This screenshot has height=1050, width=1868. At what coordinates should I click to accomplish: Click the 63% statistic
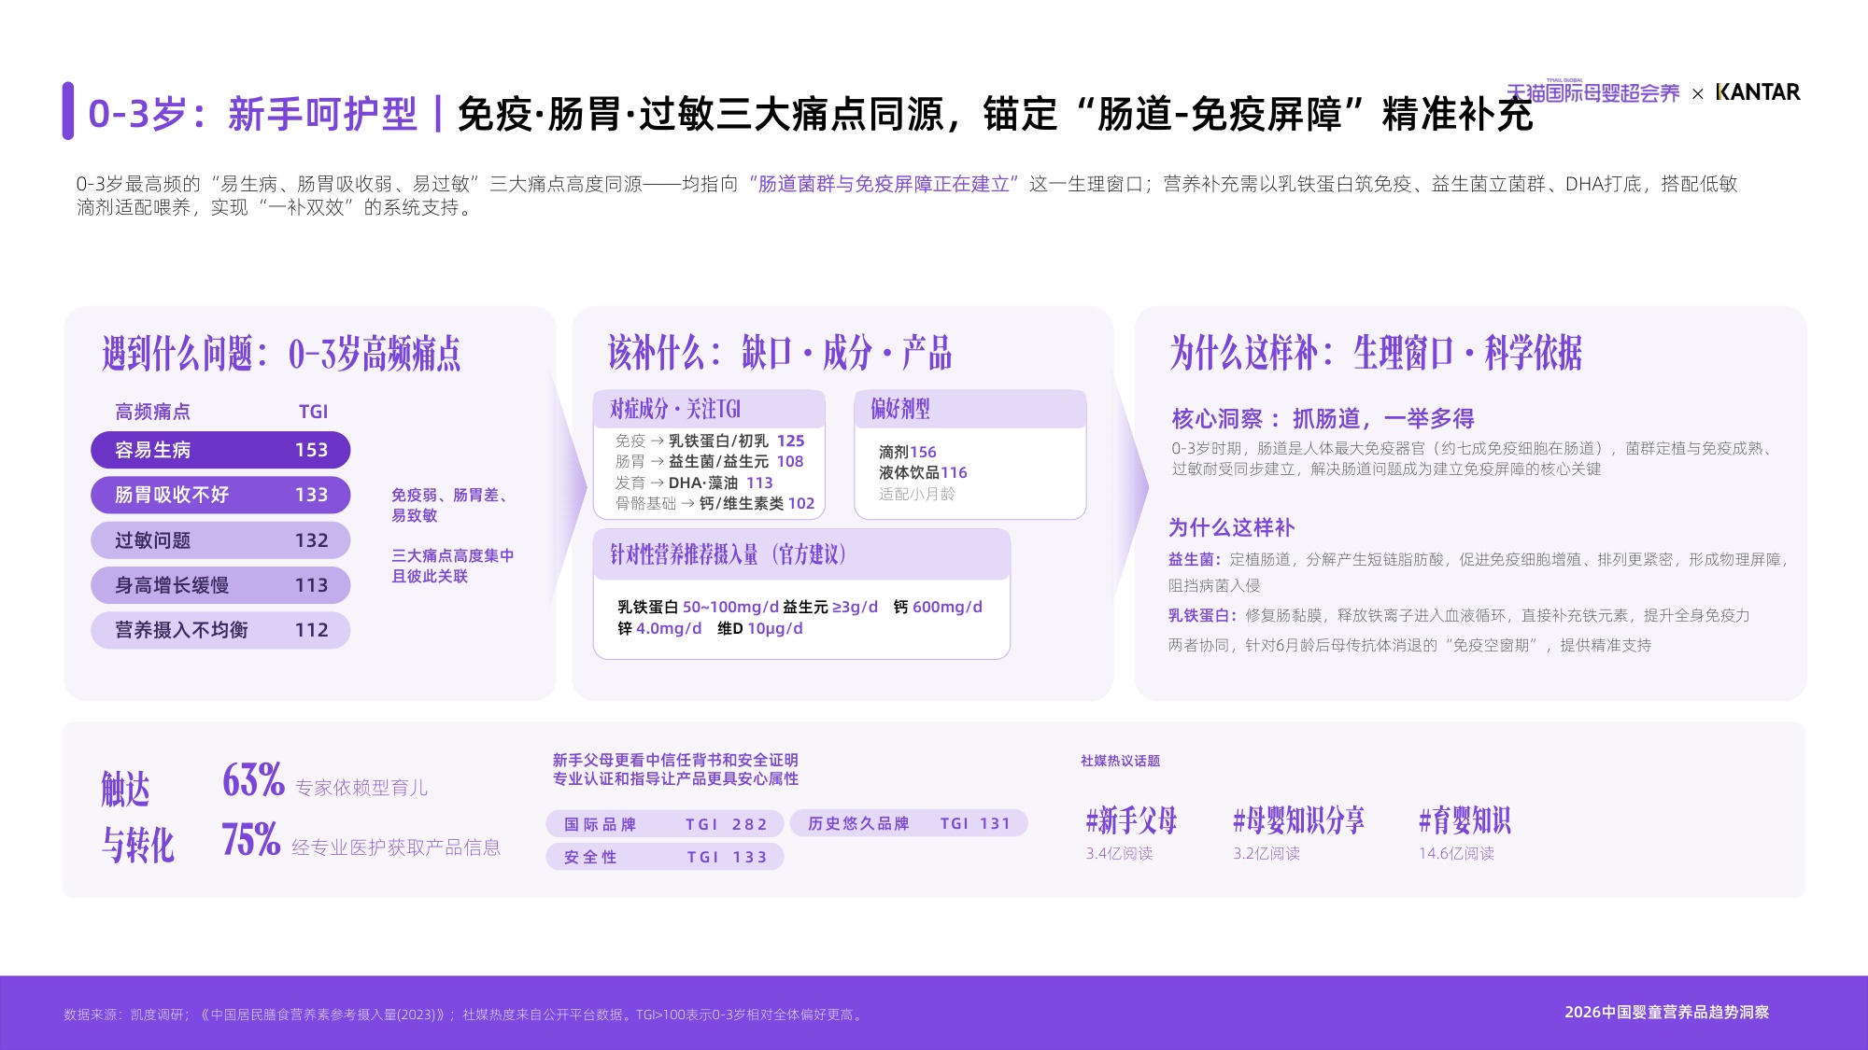[x=253, y=780]
